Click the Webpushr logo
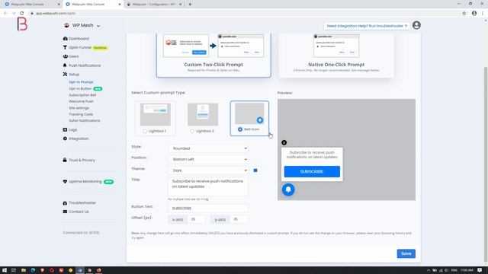This screenshot has height=274, width=488. [22, 24]
